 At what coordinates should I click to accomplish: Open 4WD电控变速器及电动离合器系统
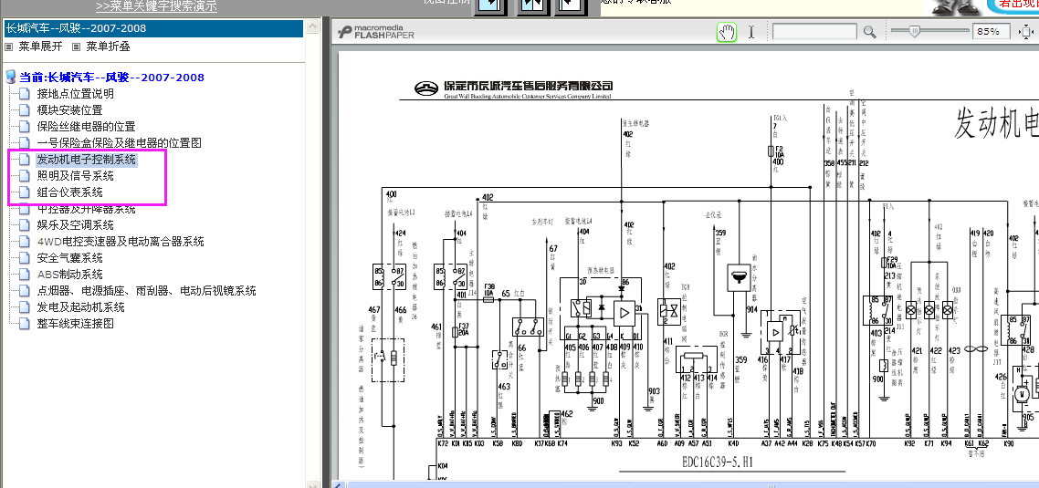(121, 242)
